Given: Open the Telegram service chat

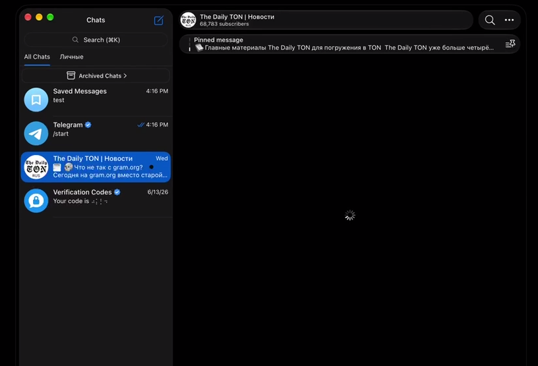Looking at the screenshot, I should coord(96,133).
